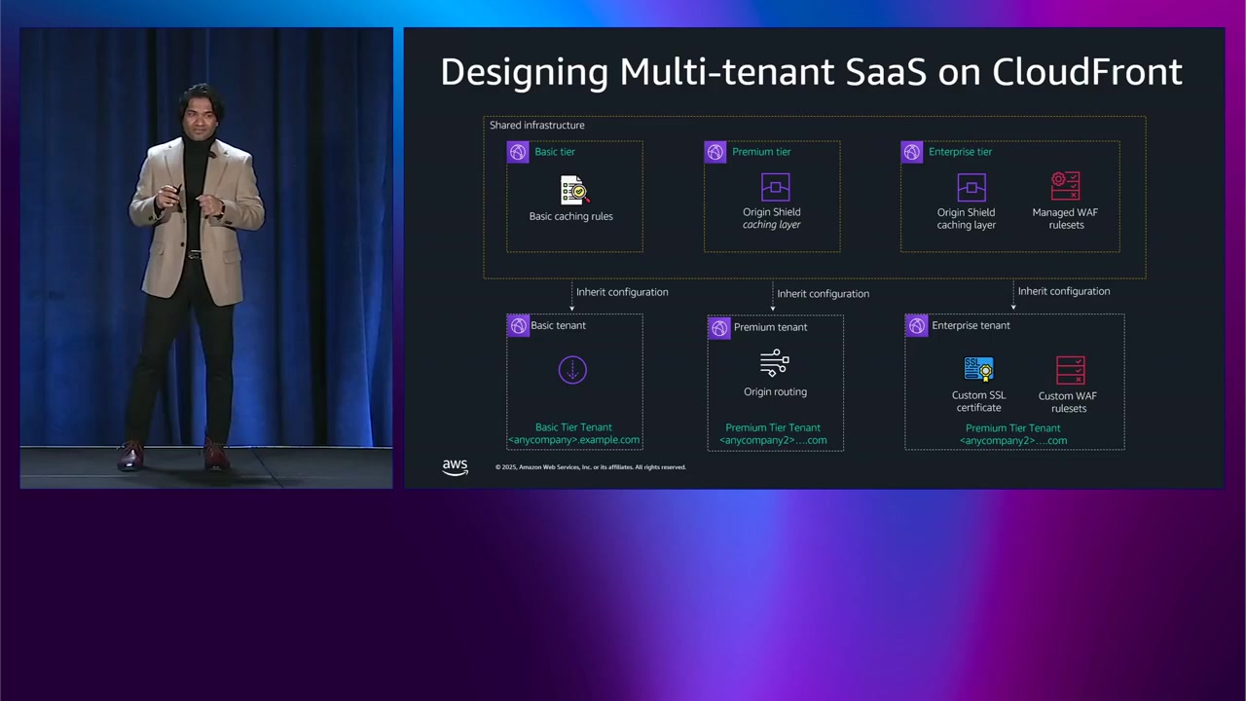Select Origin Shield icon in Premium tier box
1246x701 pixels.
pos(775,187)
